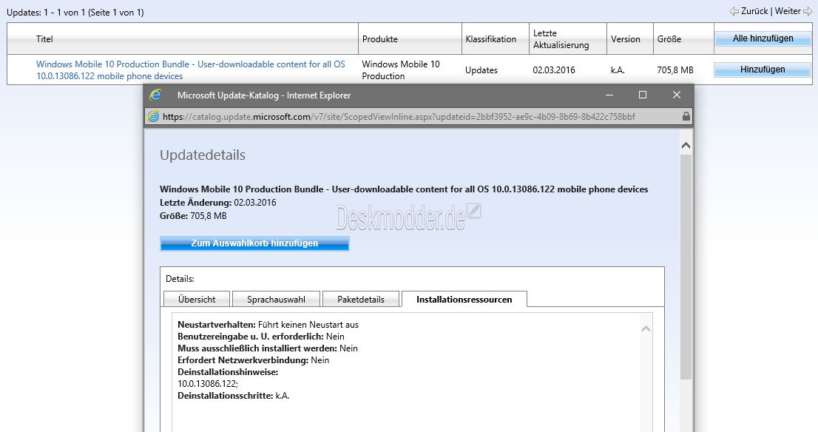
Task: Click the Updates classification cell
Action: 481,70
